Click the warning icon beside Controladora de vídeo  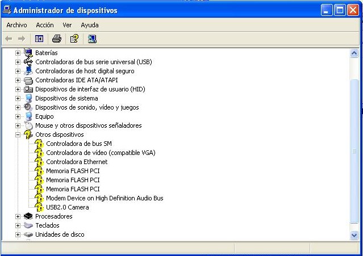pos(39,153)
